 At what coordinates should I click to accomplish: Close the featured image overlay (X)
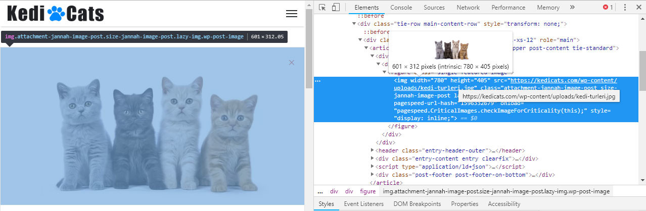[291, 62]
